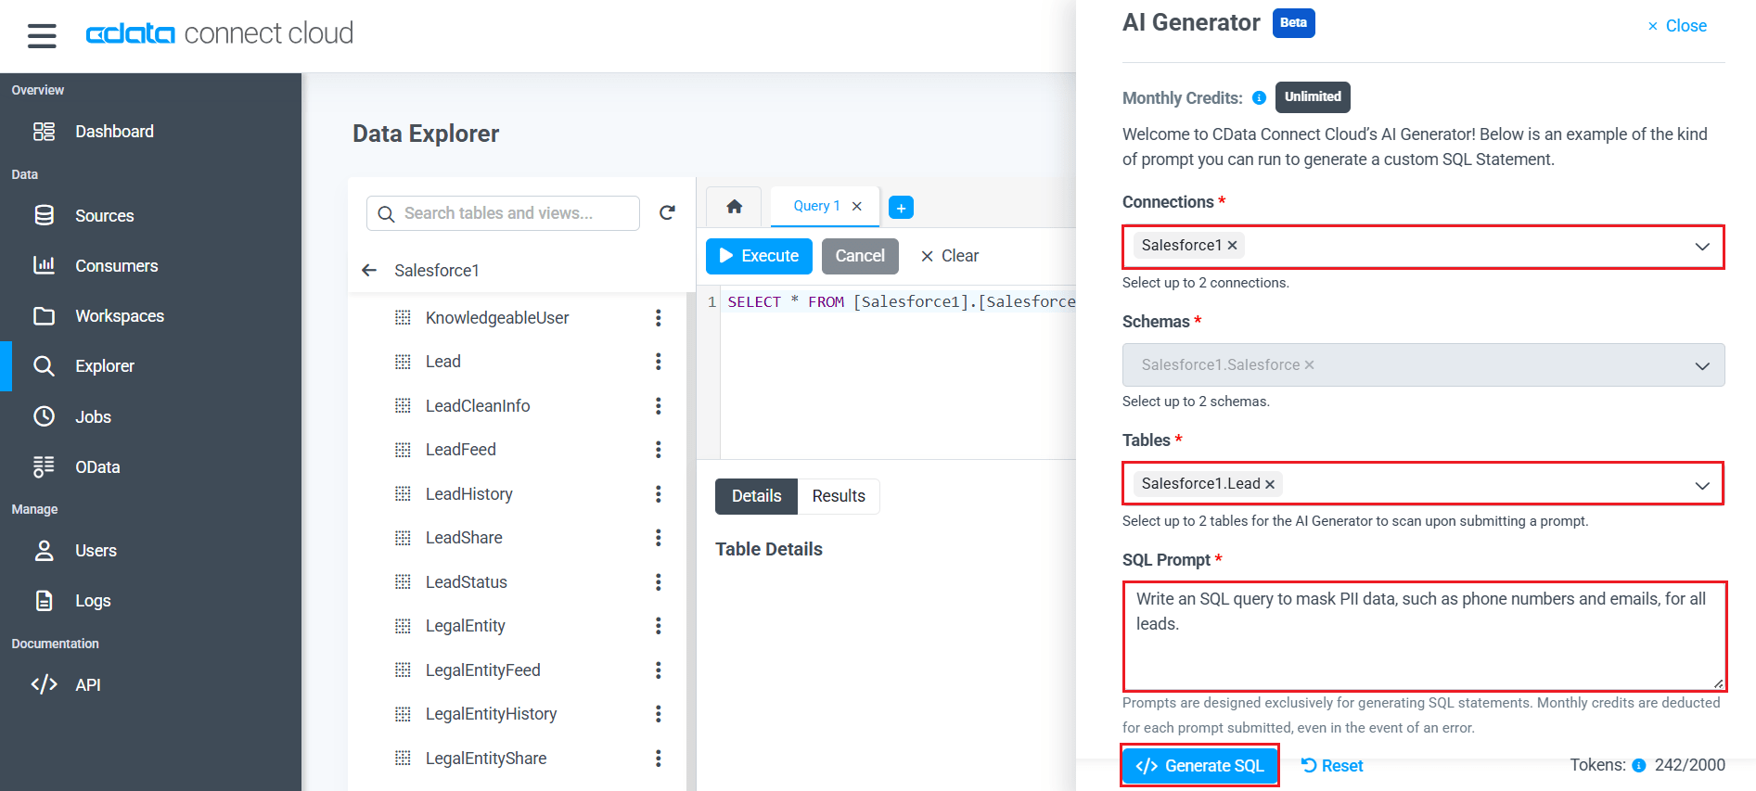Add a new query tab
The height and width of the screenshot is (791, 1756).
pos(901,208)
